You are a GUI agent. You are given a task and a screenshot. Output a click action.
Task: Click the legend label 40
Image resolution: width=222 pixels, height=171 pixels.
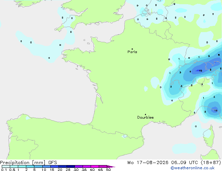(x=92, y=170)
